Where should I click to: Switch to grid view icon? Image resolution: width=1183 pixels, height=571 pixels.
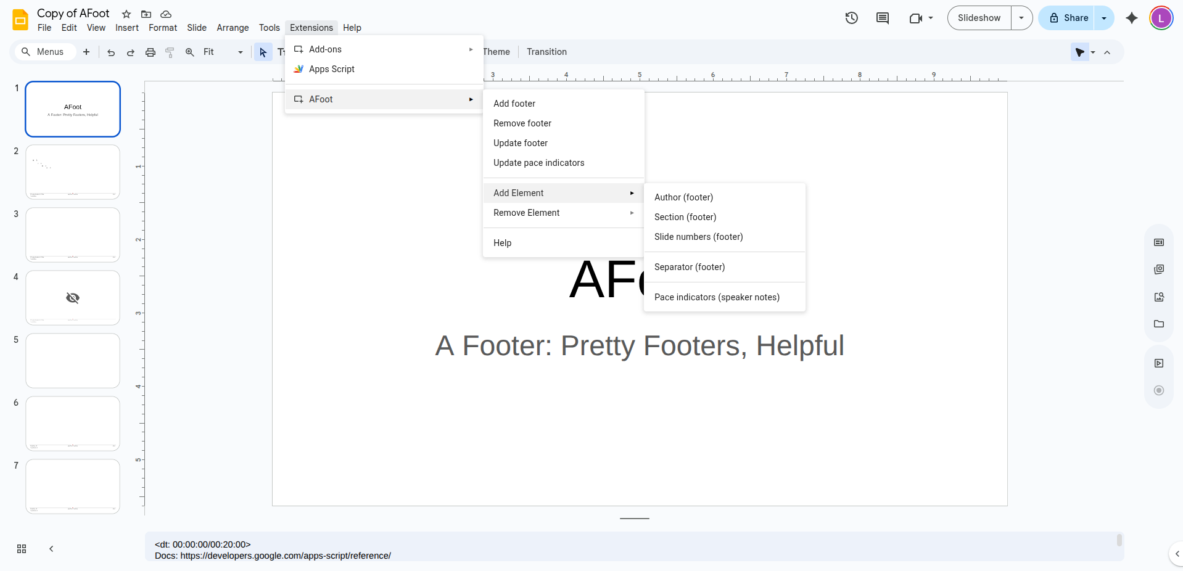click(x=22, y=549)
